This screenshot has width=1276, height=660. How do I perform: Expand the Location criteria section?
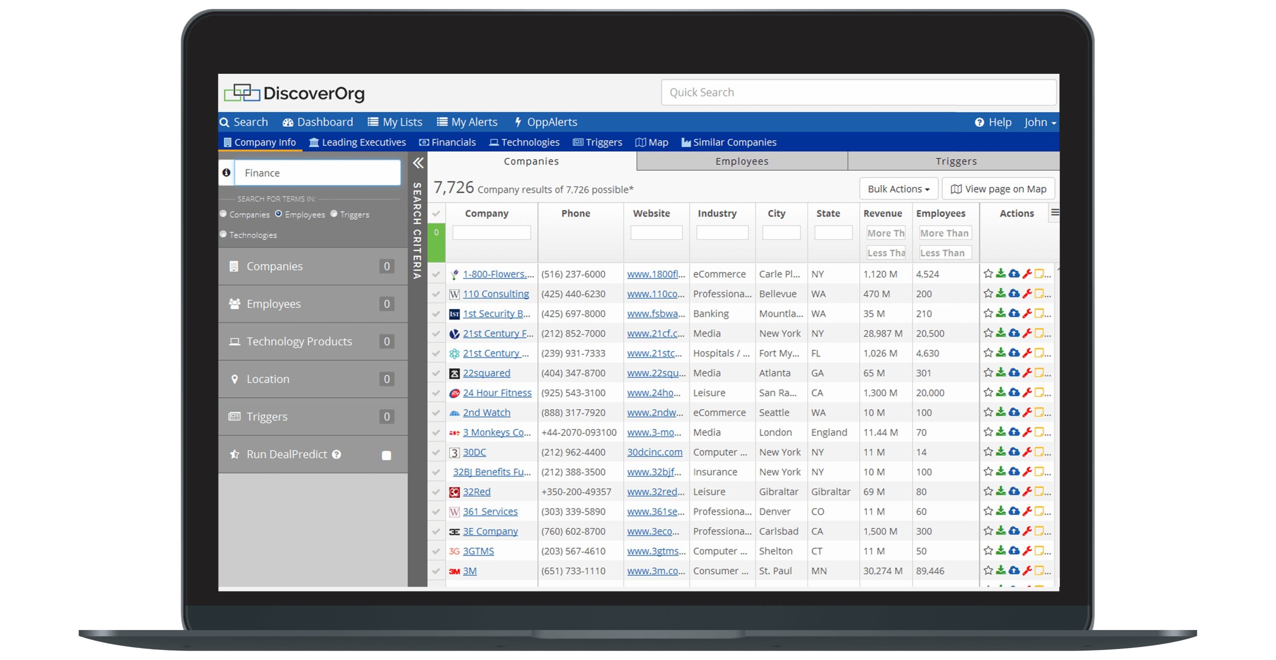[313, 379]
